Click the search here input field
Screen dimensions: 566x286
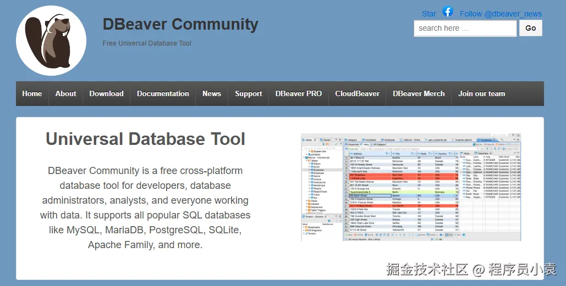465,28
